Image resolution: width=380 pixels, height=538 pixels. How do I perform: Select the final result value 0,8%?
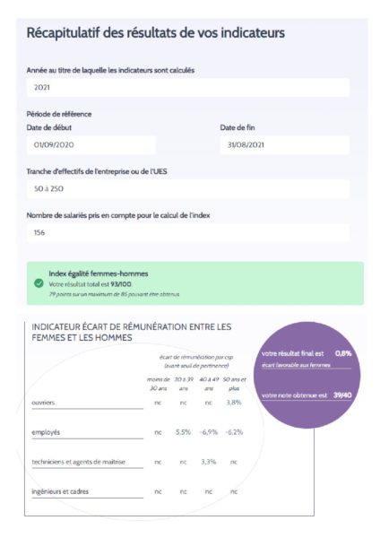point(343,353)
